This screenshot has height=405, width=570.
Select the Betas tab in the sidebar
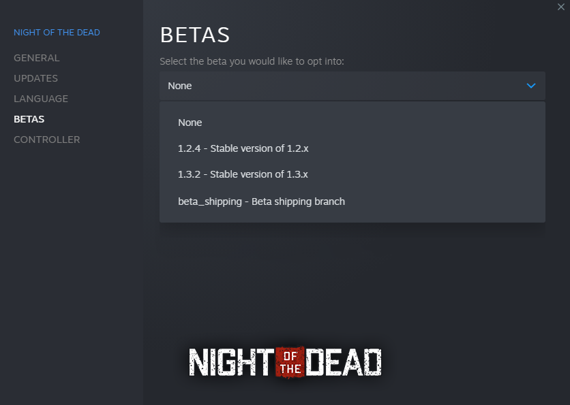pyautogui.click(x=29, y=119)
